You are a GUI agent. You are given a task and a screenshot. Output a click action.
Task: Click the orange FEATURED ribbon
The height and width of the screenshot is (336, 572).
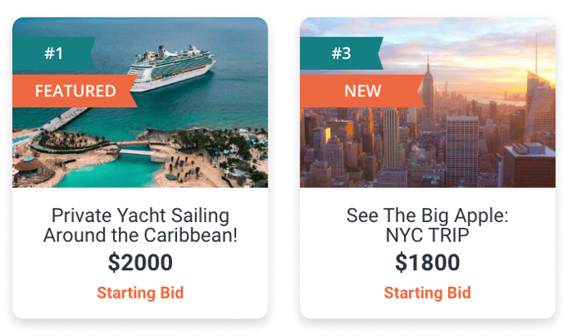point(75,91)
